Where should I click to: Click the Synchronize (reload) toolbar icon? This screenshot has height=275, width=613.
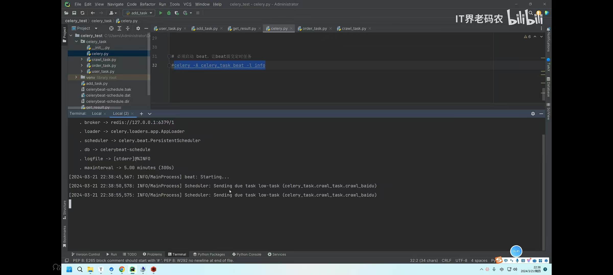[x=82, y=13]
